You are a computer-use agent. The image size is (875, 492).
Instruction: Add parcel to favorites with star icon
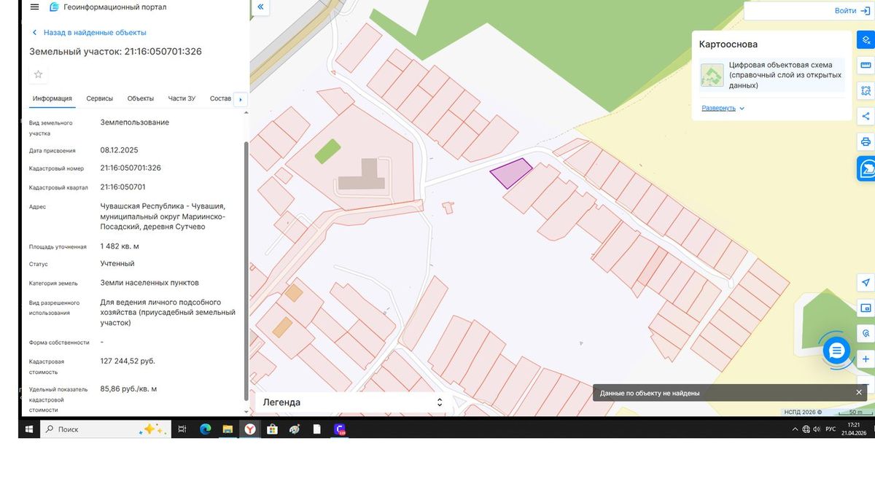click(x=39, y=74)
